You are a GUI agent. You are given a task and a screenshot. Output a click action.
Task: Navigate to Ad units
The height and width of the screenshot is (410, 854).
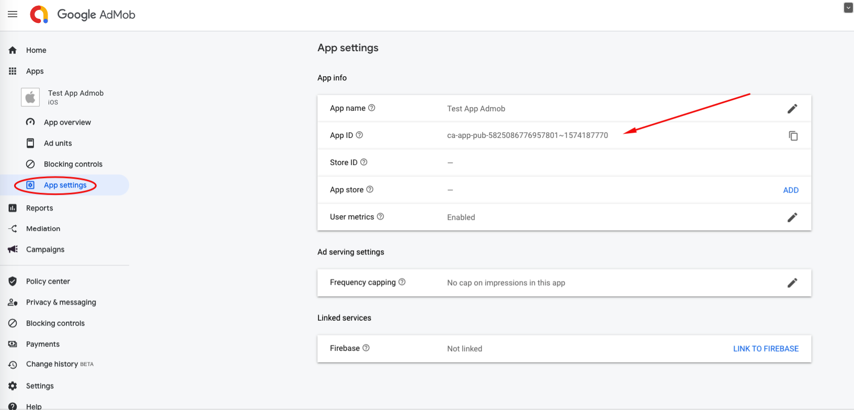coord(58,143)
